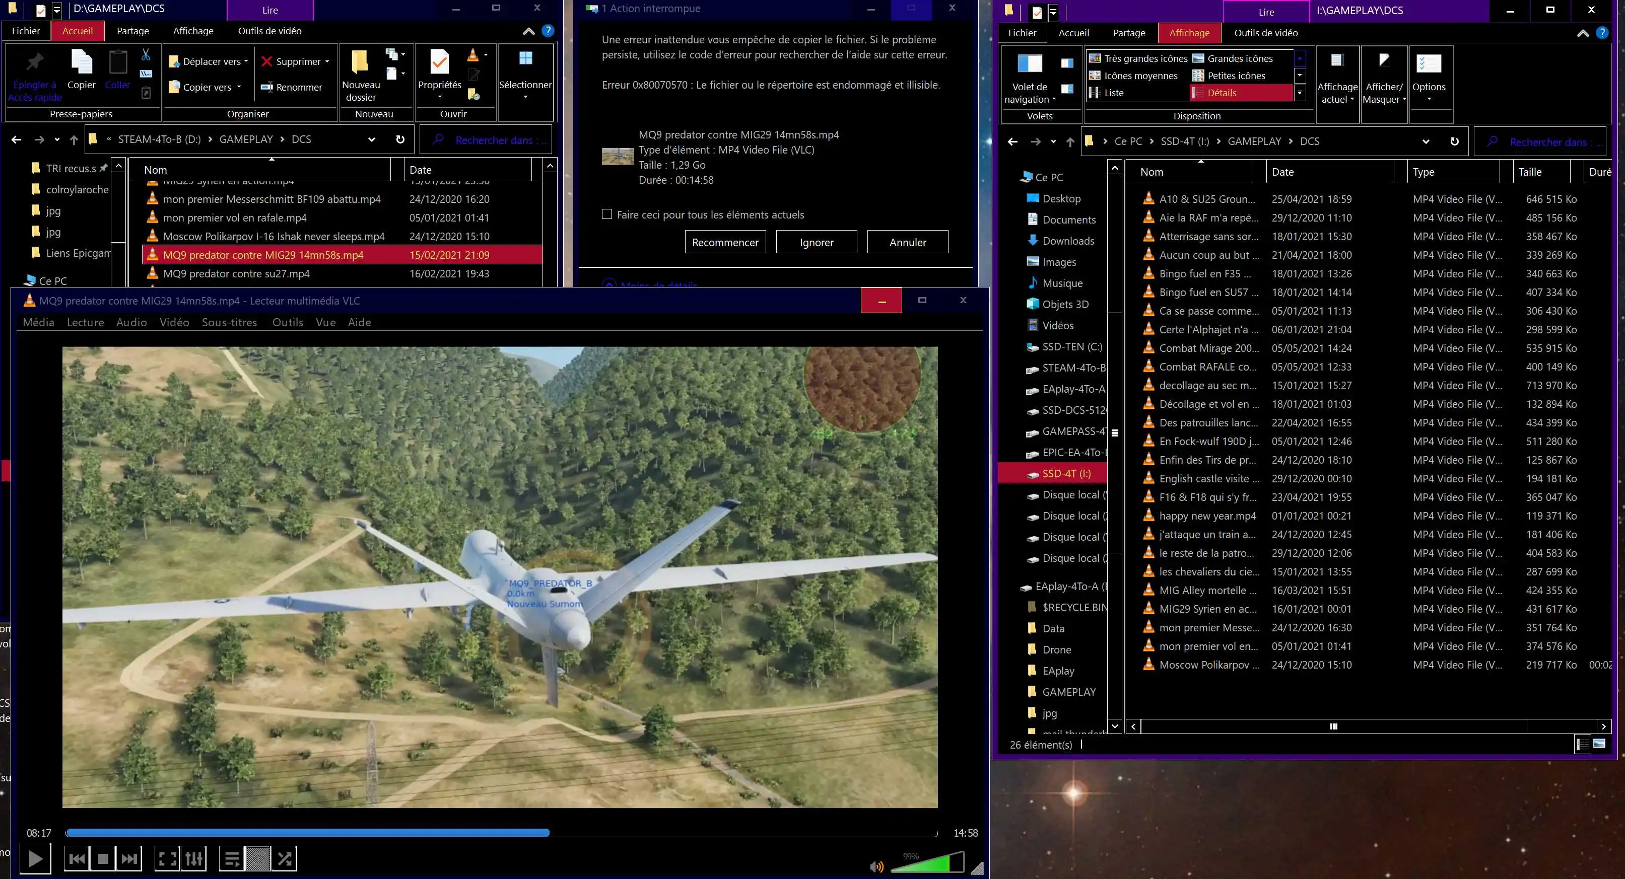Mute audio via VLC speaker icon
The image size is (1625, 879).
[876, 866]
